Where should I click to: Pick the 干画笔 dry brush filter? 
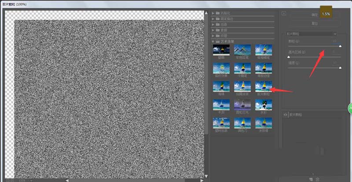[x=242, y=68]
